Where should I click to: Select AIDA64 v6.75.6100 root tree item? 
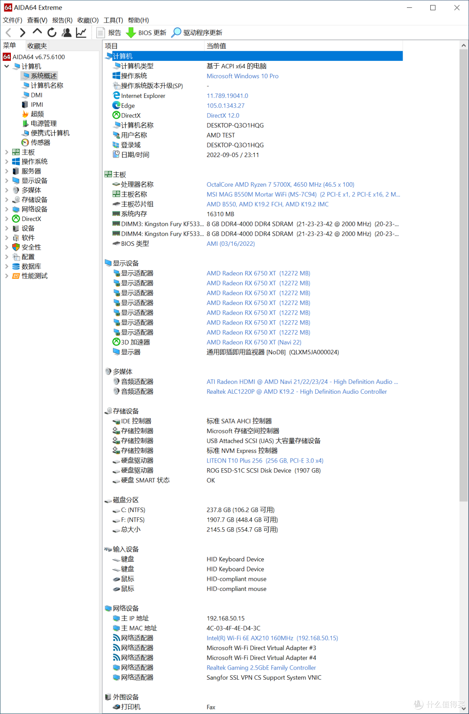pyautogui.click(x=34, y=57)
